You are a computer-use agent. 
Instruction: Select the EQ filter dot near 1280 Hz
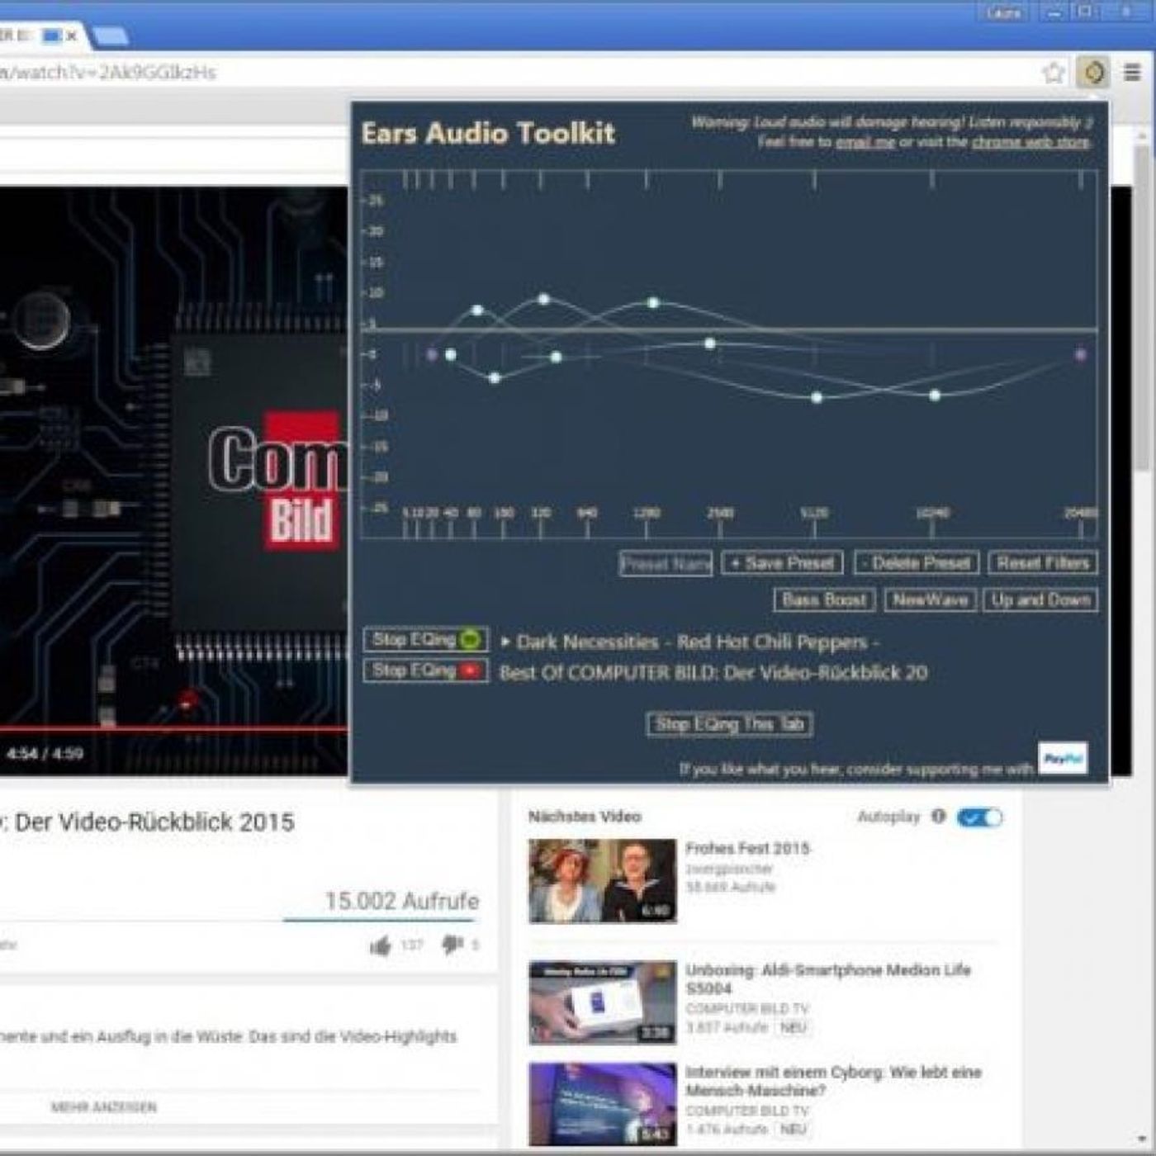click(653, 303)
